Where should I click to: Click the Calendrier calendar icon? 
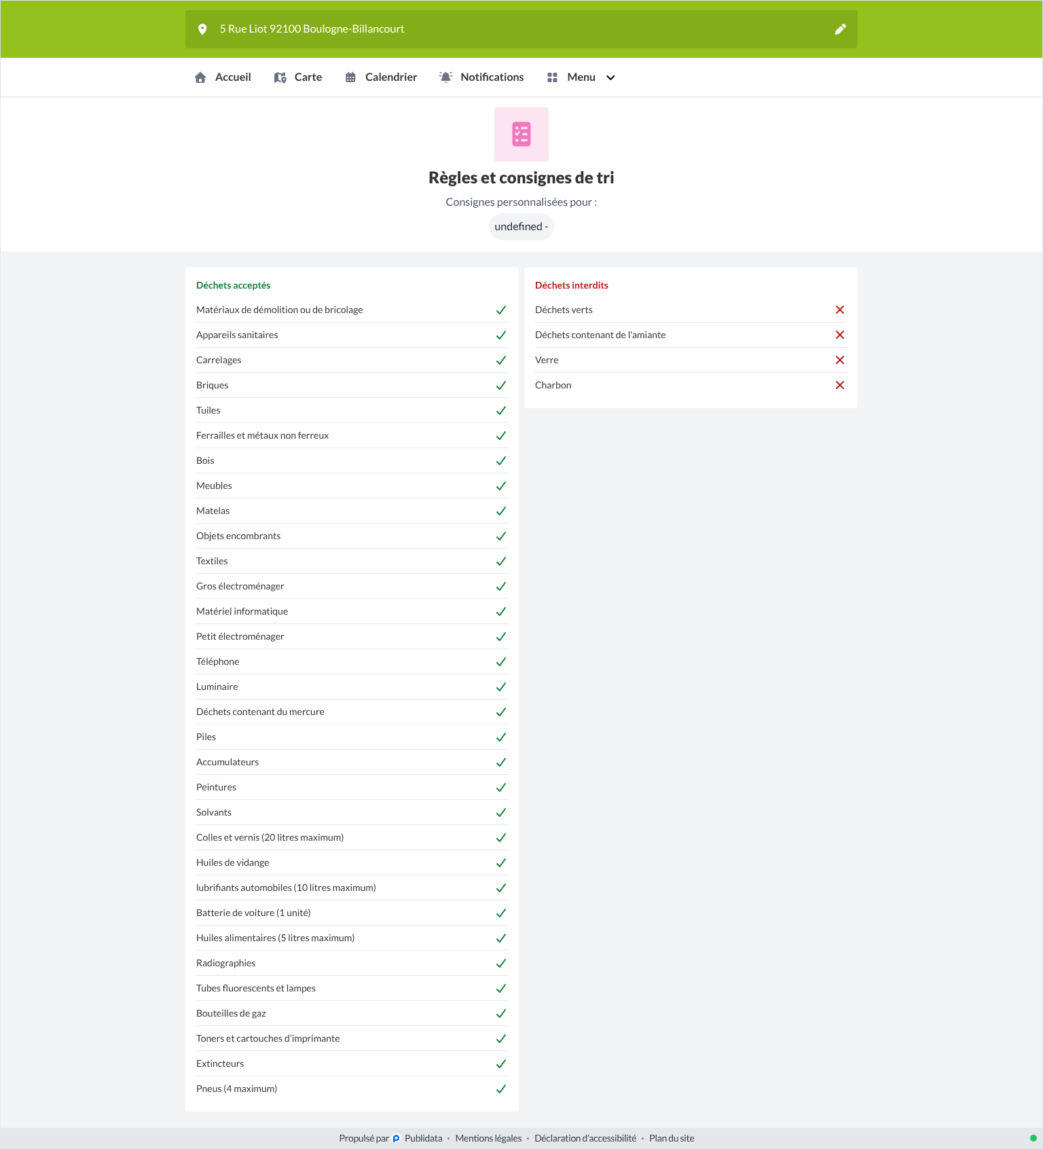point(350,77)
